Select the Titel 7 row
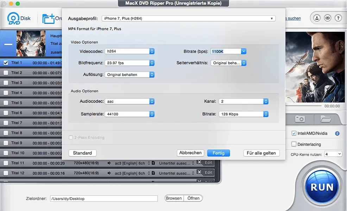This screenshot has height=211, width=347. click(x=31, y=123)
